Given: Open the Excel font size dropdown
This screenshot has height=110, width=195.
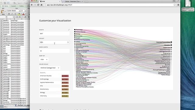Looking at the screenshot, I should (x=25, y=11).
